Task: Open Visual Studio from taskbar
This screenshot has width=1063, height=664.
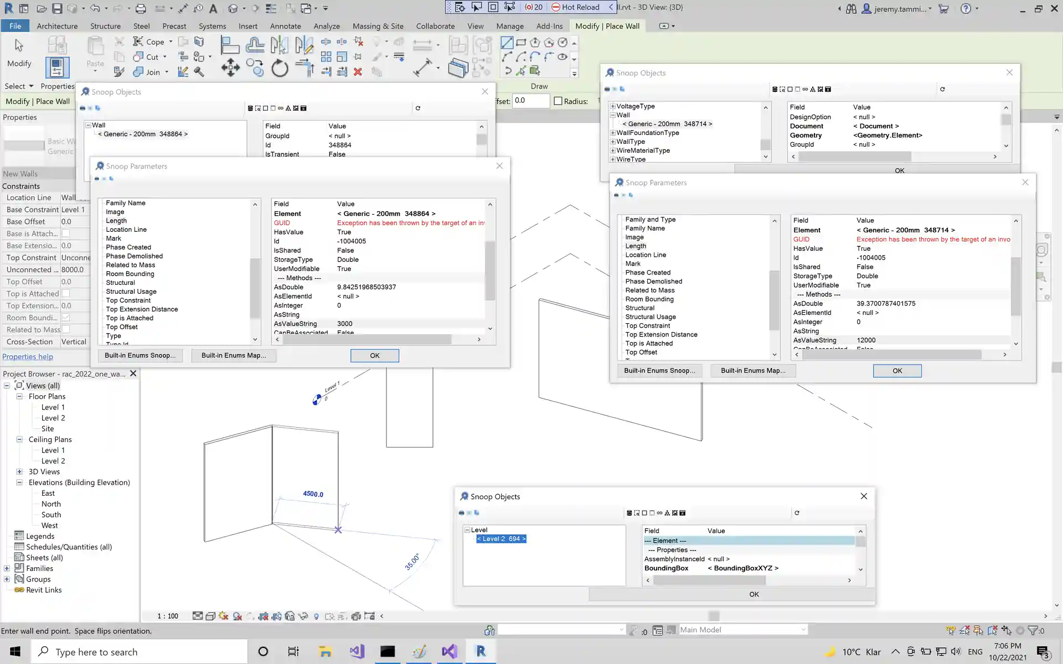Action: coord(449,651)
